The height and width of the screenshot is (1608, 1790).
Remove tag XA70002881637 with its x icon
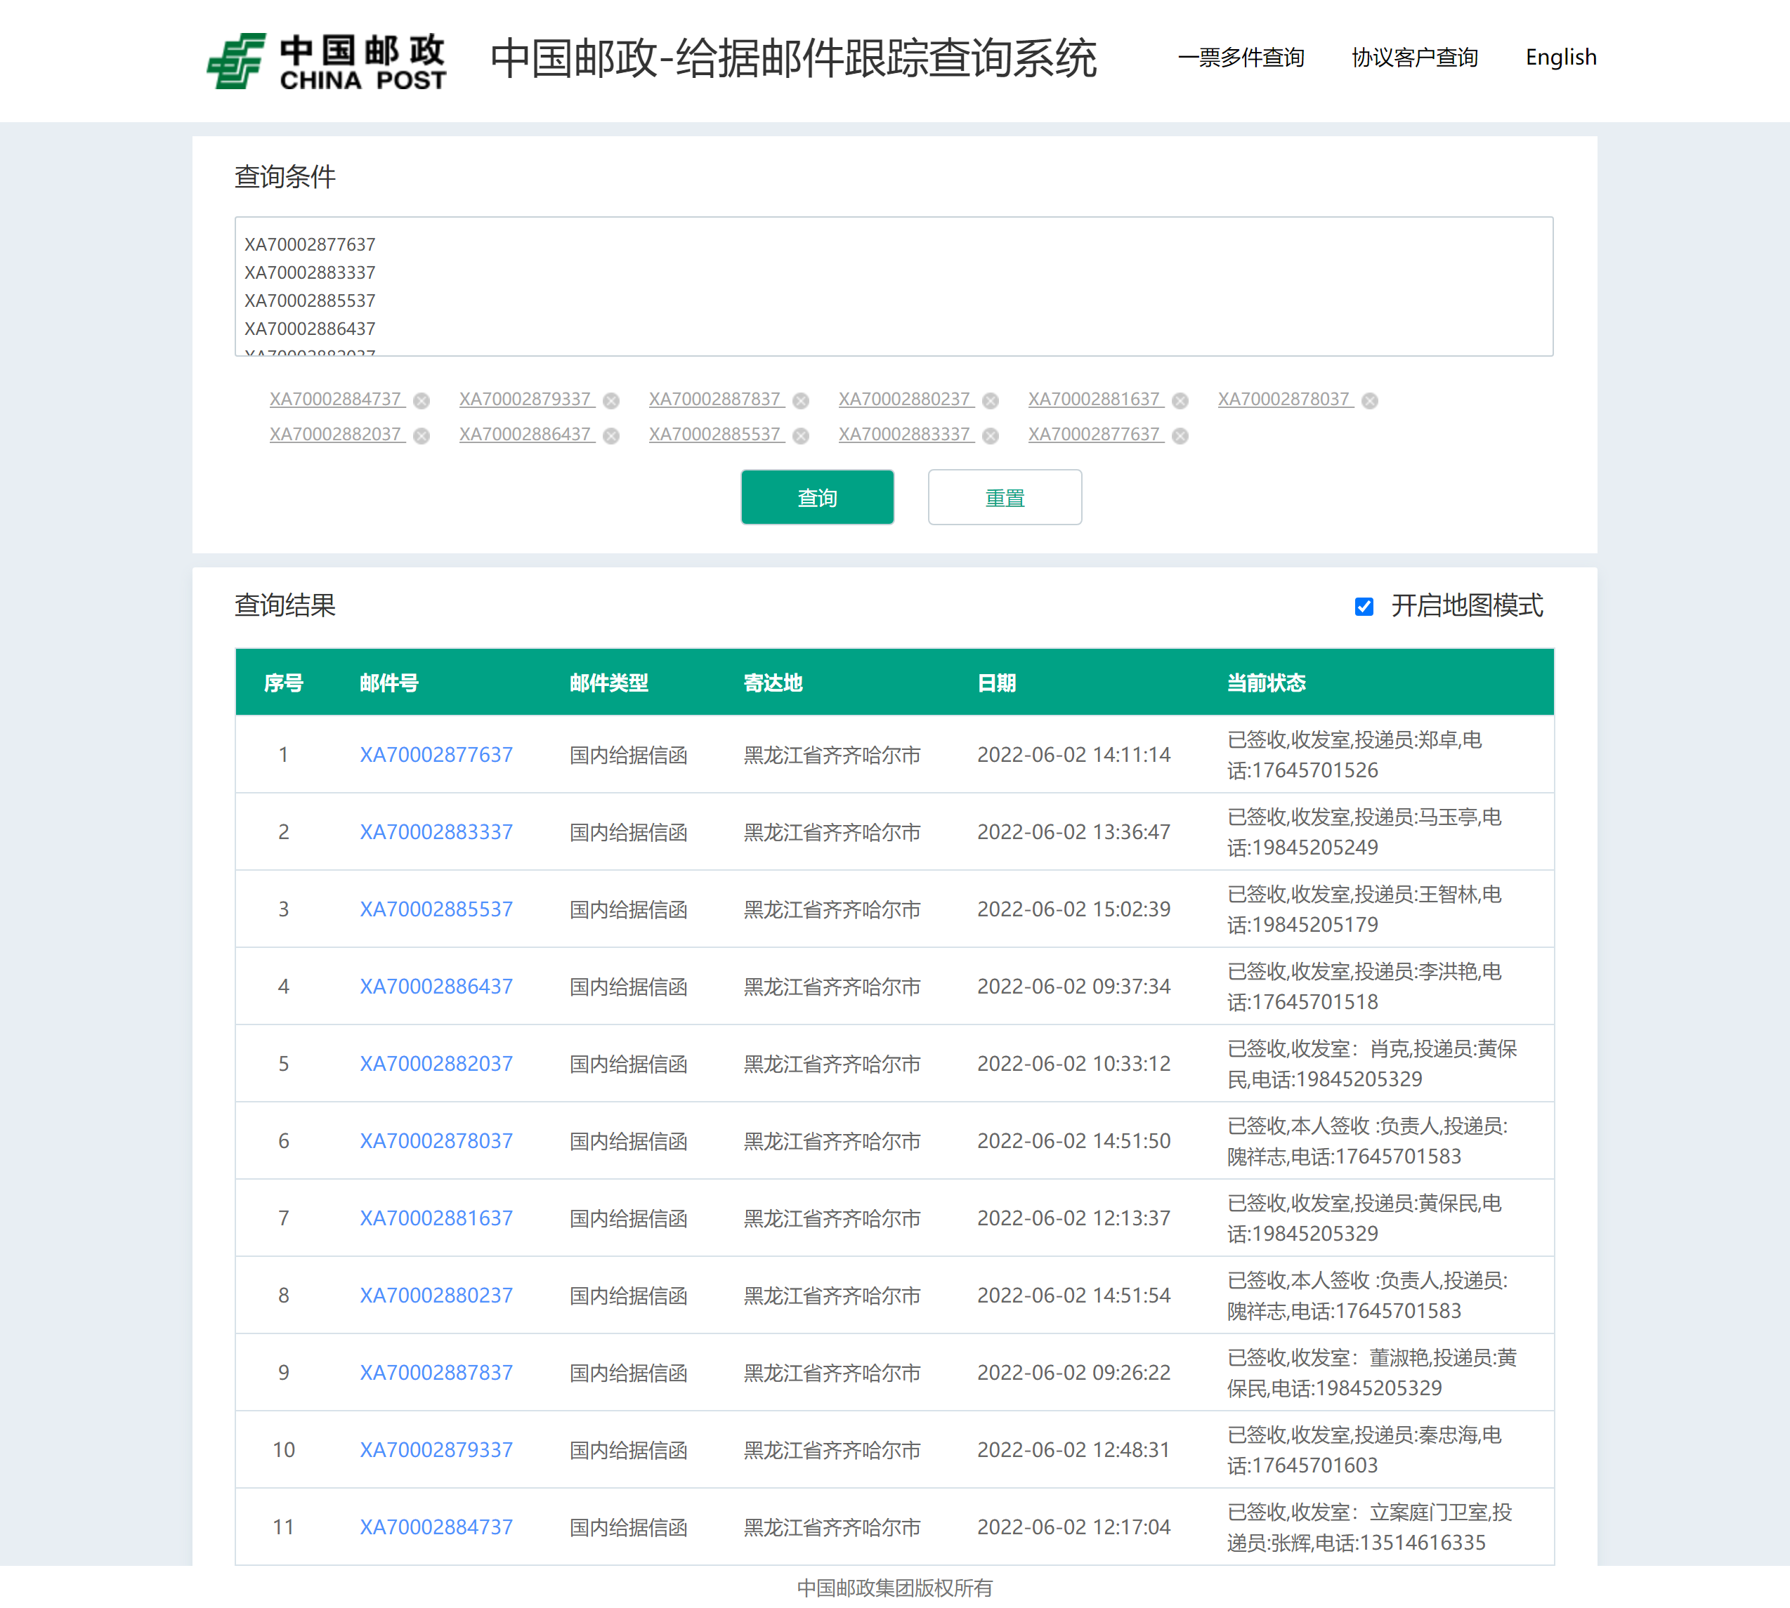pyautogui.click(x=1180, y=401)
